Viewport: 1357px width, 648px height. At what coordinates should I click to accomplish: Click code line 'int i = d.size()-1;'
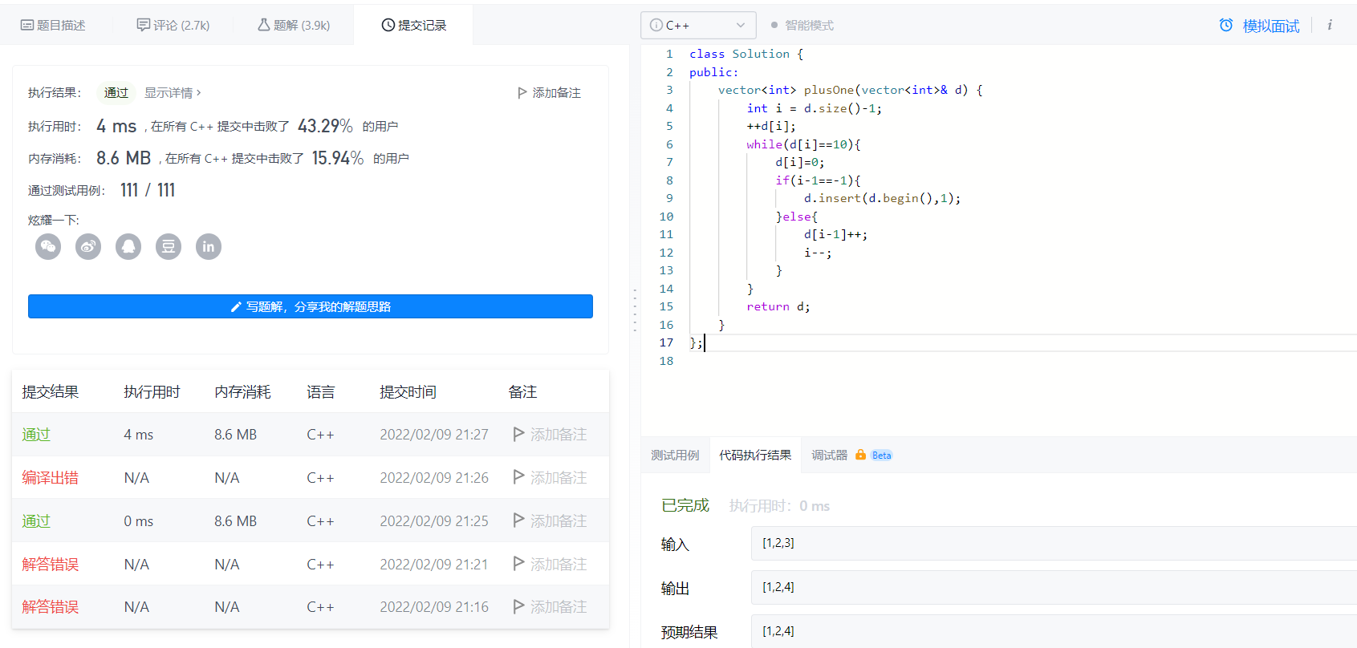click(814, 108)
